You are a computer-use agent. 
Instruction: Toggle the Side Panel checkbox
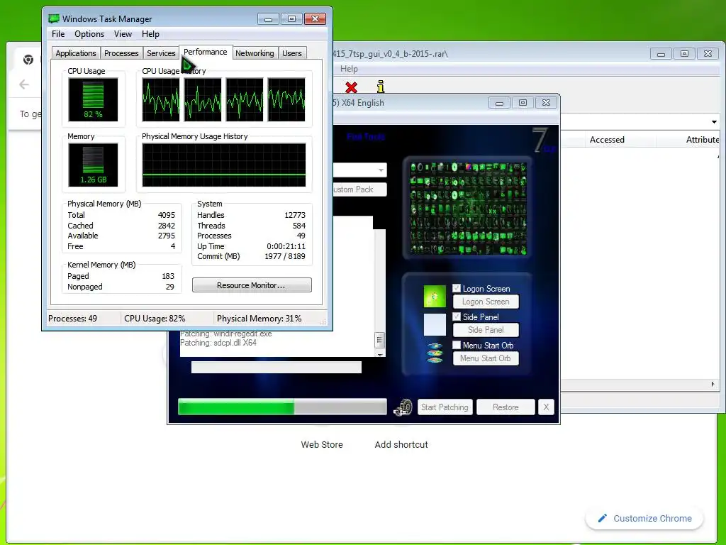point(457,316)
